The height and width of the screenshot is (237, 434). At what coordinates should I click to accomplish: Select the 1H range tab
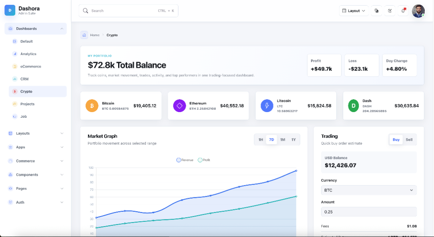[261, 140]
